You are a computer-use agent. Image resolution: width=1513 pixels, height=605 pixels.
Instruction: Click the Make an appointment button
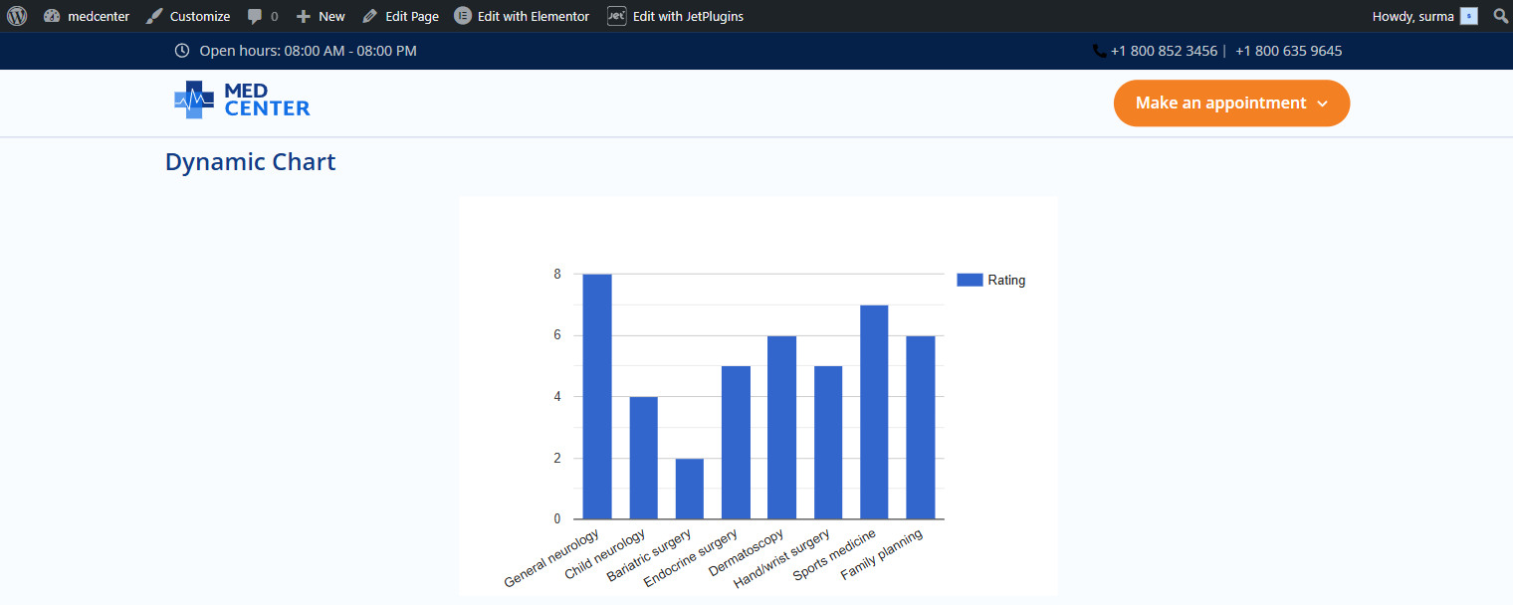pyautogui.click(x=1231, y=103)
